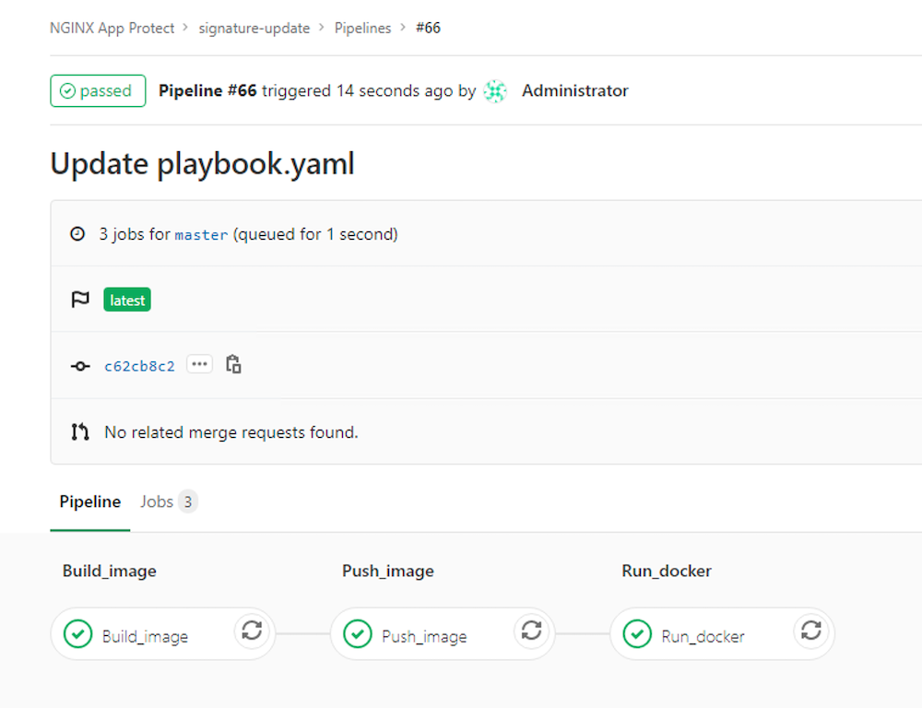Go to NGINX App Protect breadcrumb

tap(112, 29)
